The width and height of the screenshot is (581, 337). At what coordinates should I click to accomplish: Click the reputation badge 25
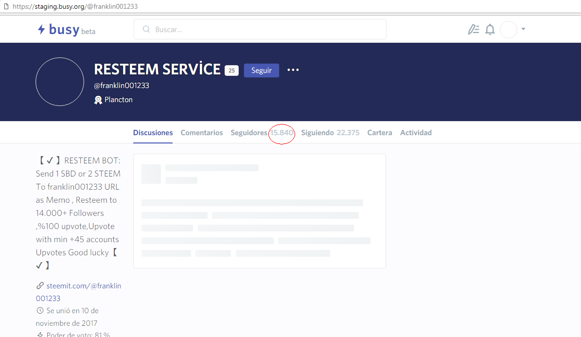tap(231, 71)
